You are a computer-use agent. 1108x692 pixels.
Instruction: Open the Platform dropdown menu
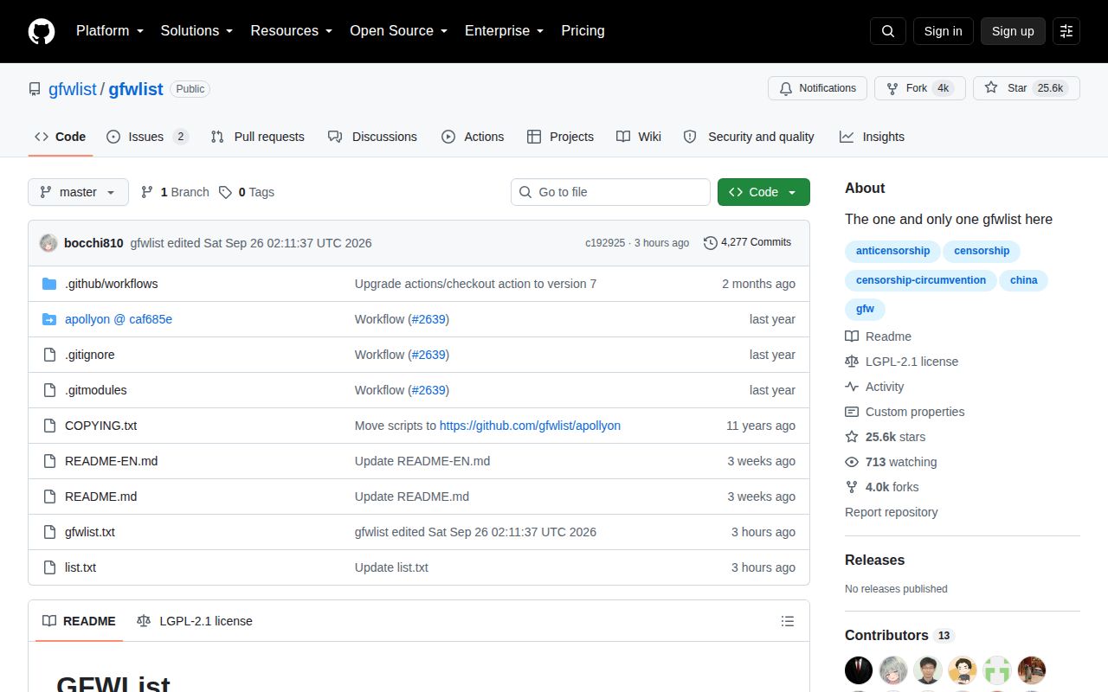click(109, 31)
